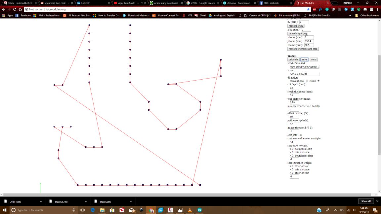Open the red ABP adblock extension
Viewport: 381px width, 214px height.
point(315,9)
